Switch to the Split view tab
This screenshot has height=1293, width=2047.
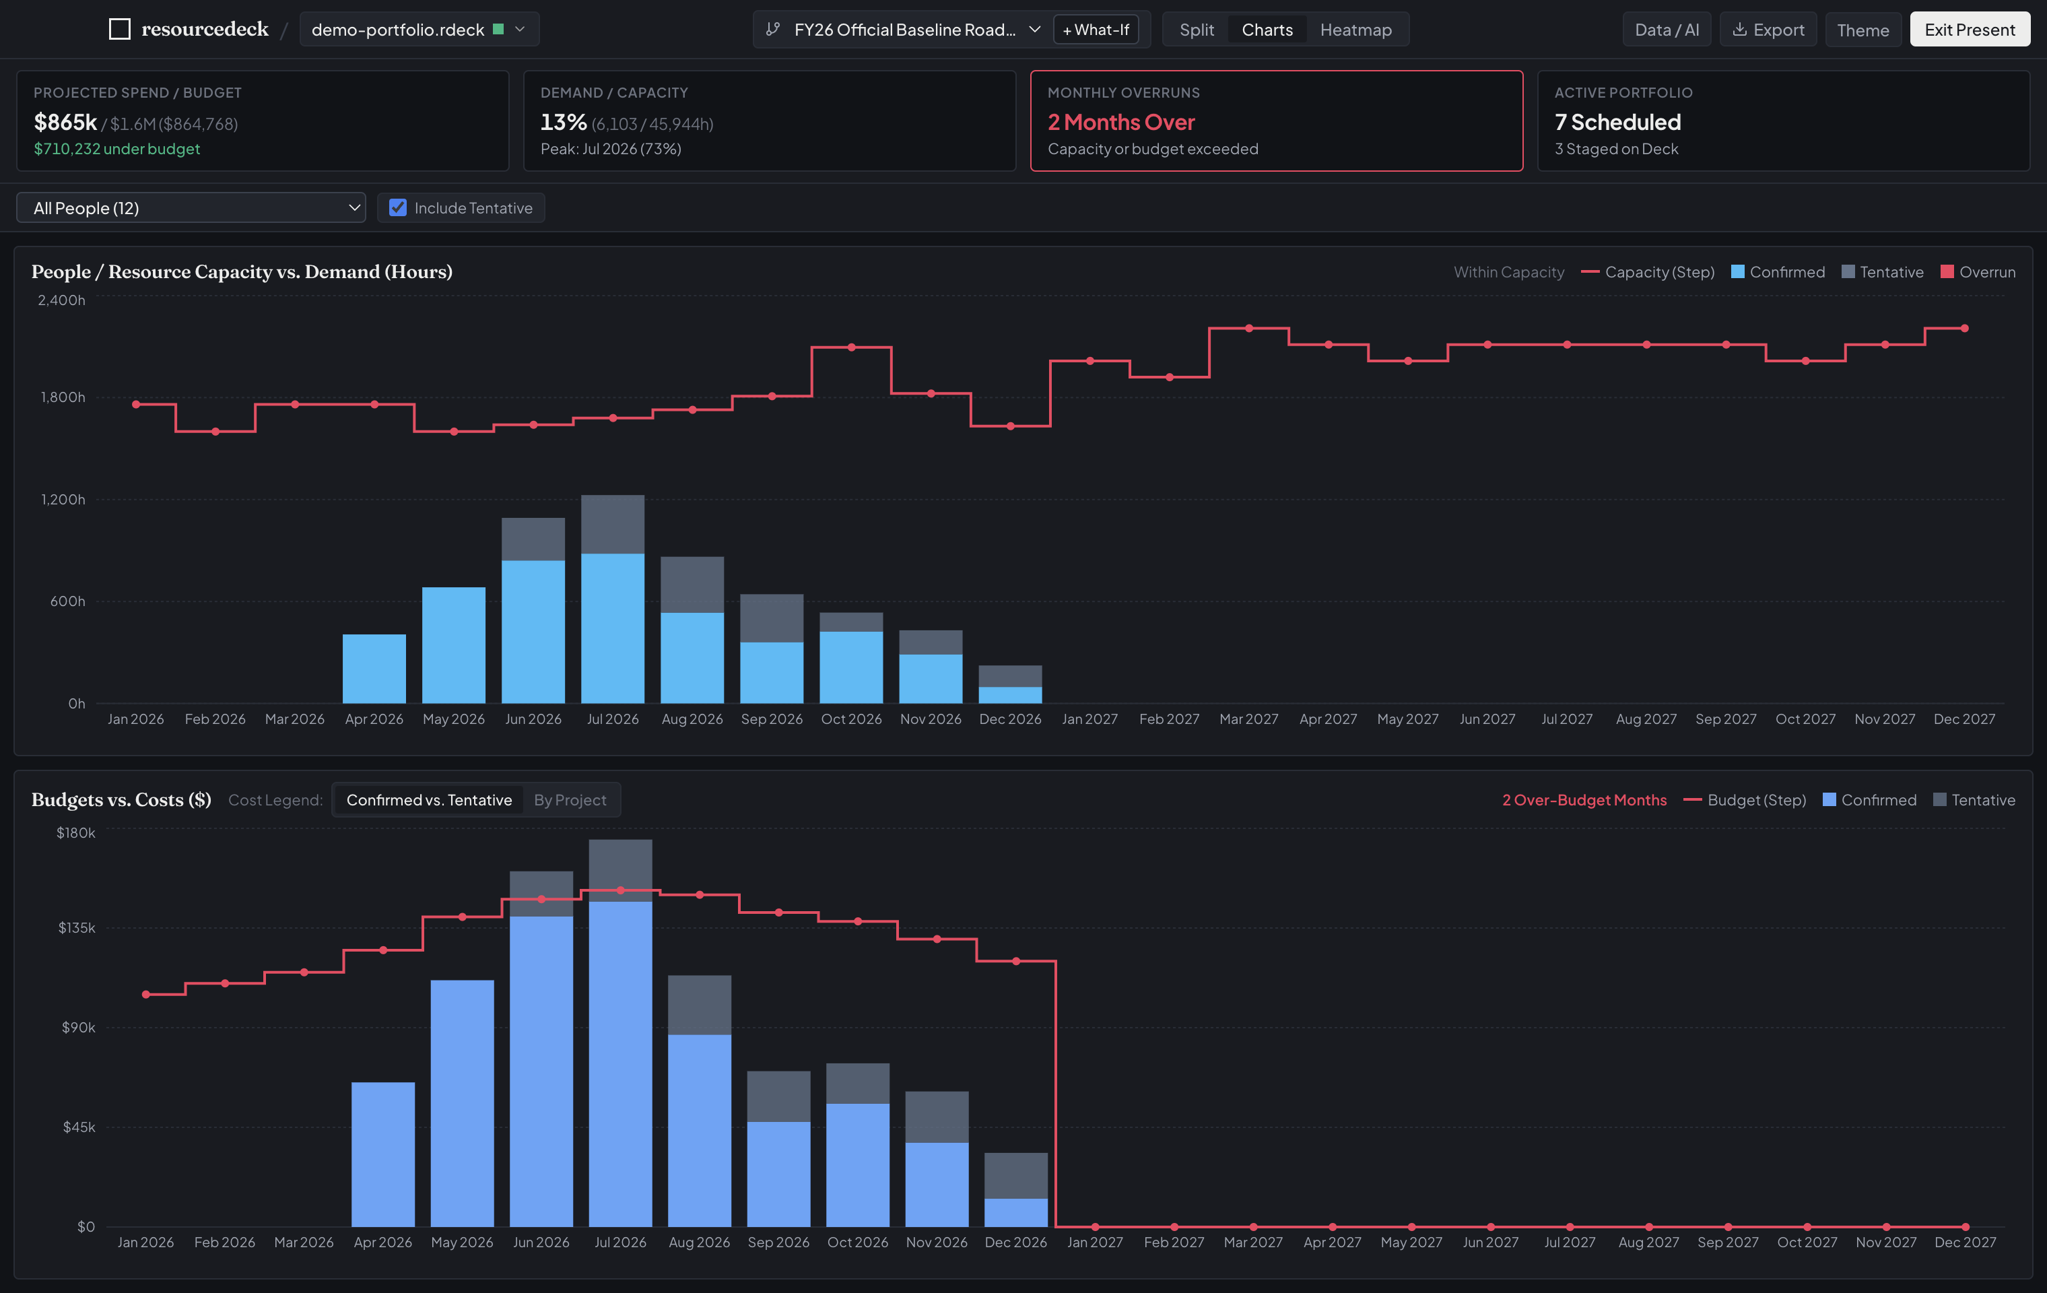coord(1196,29)
